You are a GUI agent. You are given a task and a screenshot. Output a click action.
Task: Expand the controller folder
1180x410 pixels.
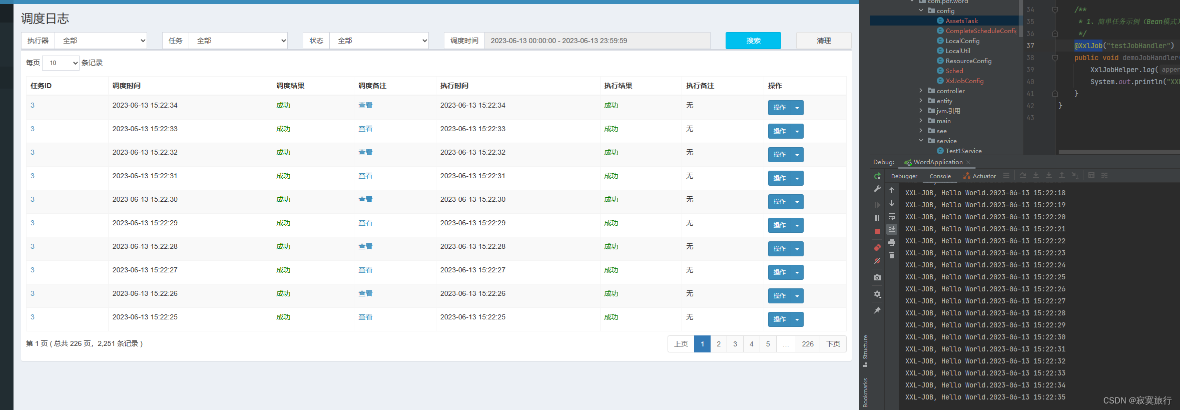point(921,91)
